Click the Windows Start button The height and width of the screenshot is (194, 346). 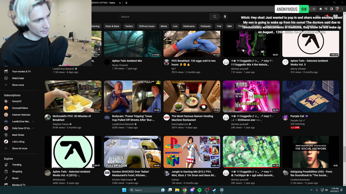click(124, 190)
